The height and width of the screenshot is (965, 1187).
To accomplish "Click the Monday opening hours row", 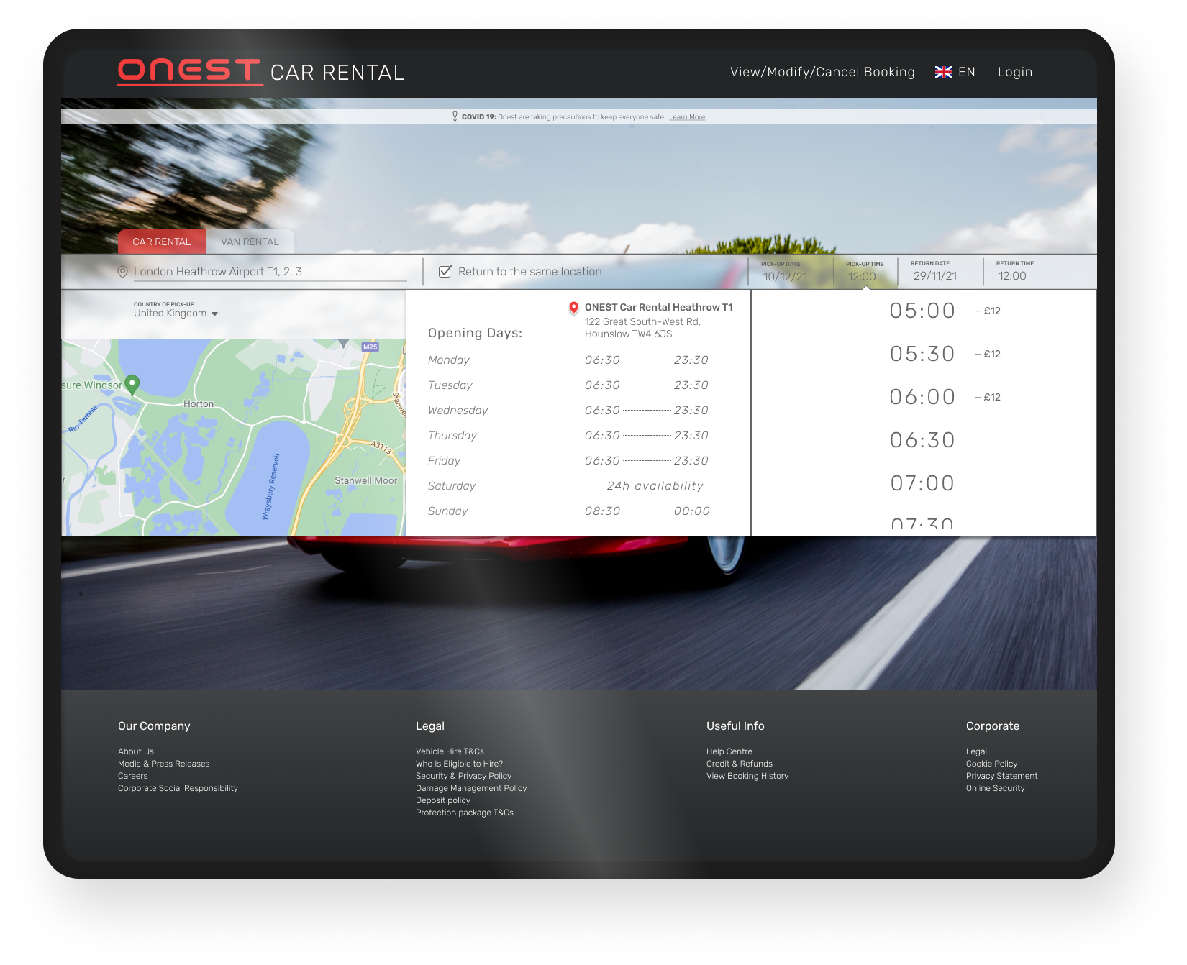I will tap(568, 360).
